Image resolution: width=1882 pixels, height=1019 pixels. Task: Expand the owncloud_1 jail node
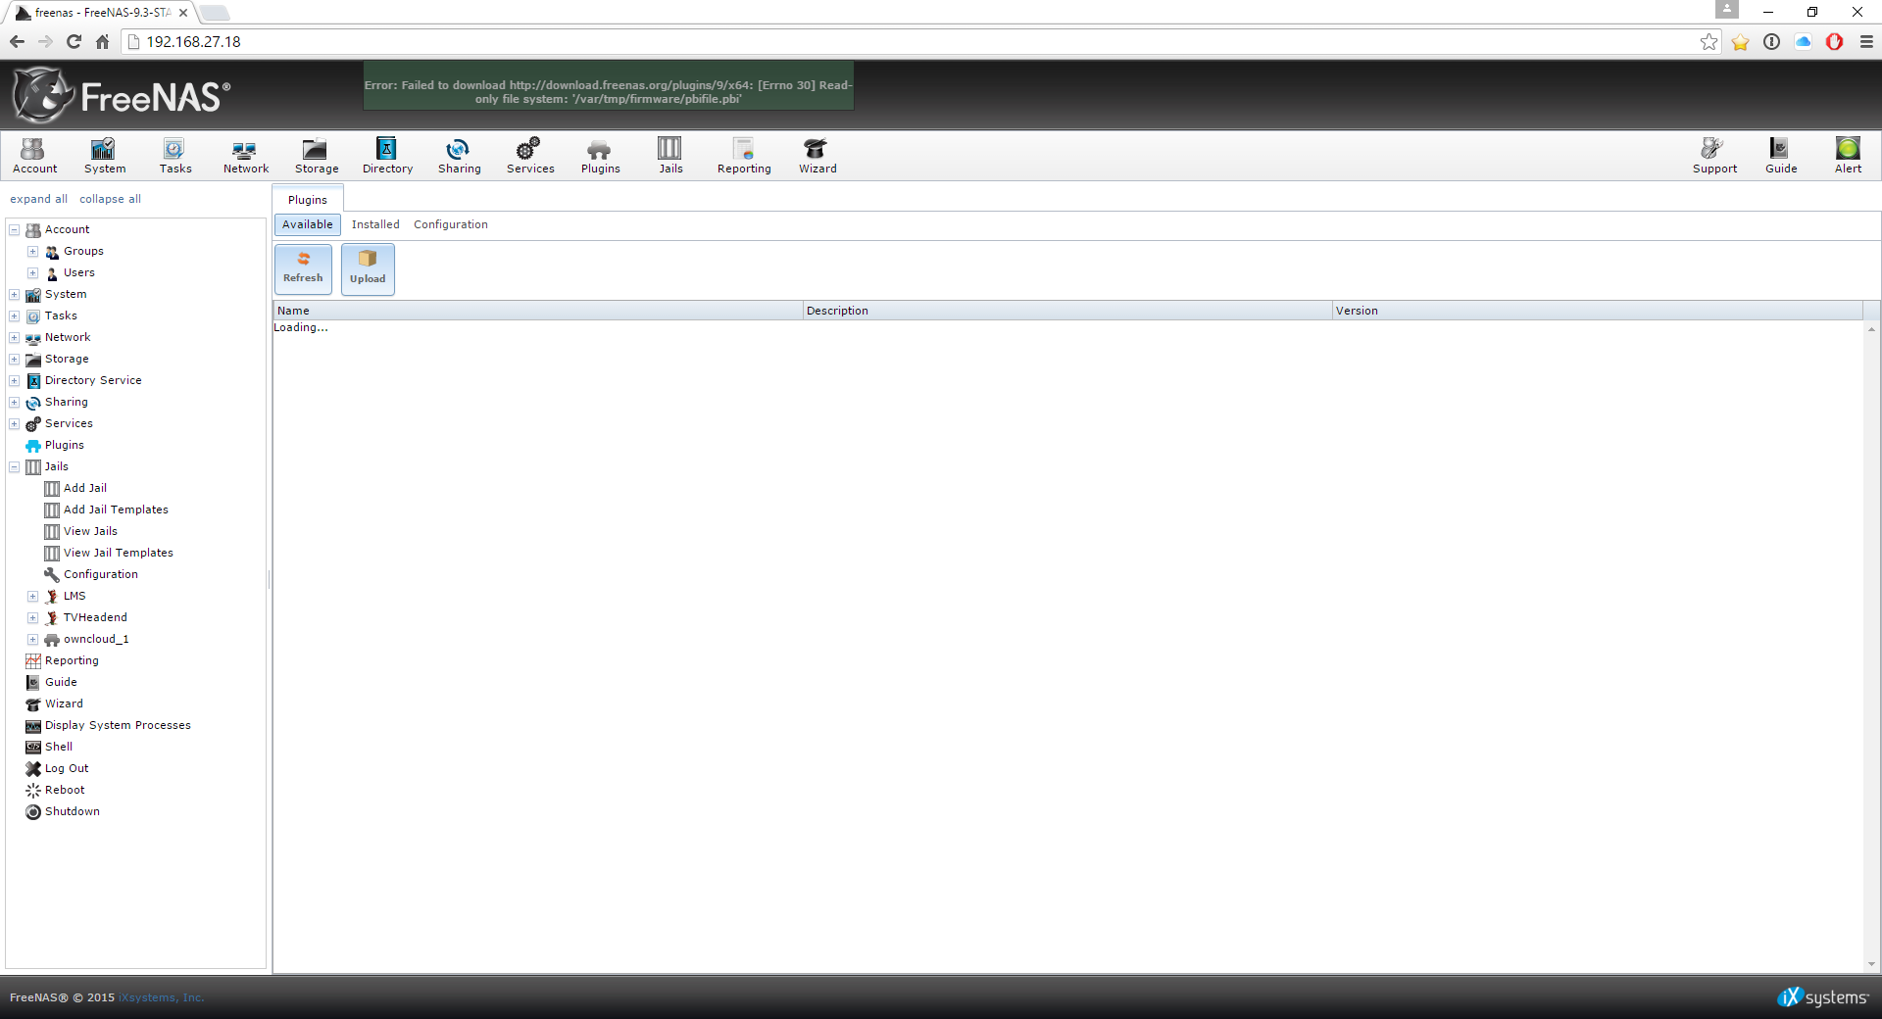32,640
